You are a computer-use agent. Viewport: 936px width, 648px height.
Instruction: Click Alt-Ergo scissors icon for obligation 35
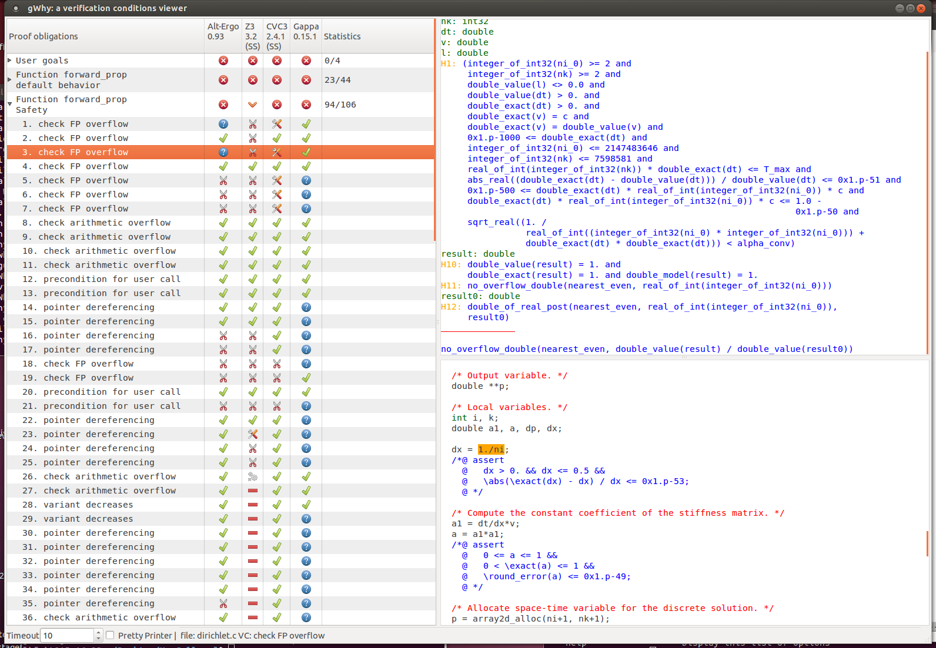223,603
